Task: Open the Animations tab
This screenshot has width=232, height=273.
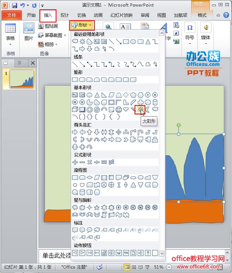Action: [98, 16]
